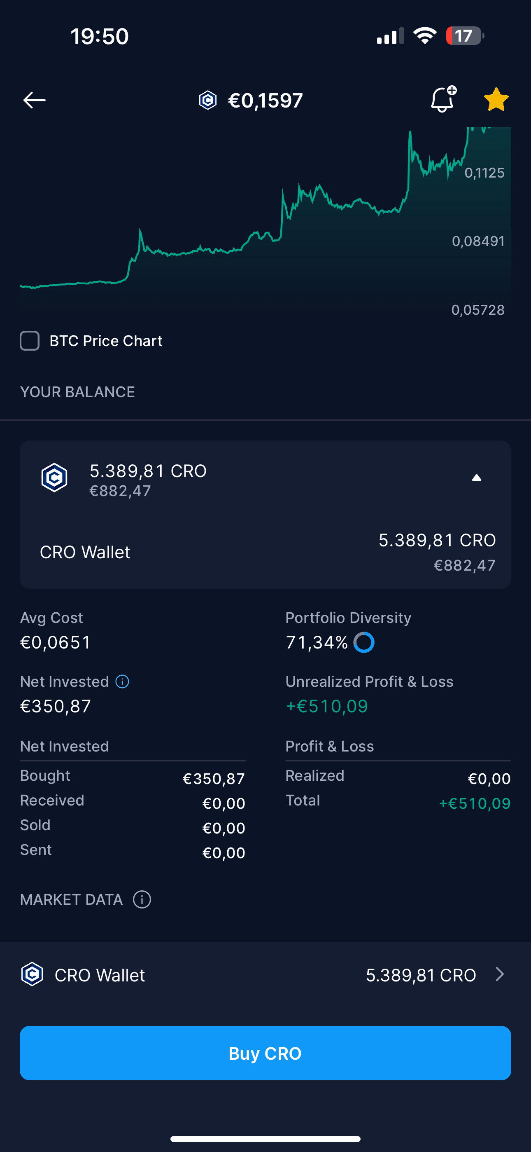Open price alert bell icon
This screenshot has width=531, height=1152.
pos(443,99)
